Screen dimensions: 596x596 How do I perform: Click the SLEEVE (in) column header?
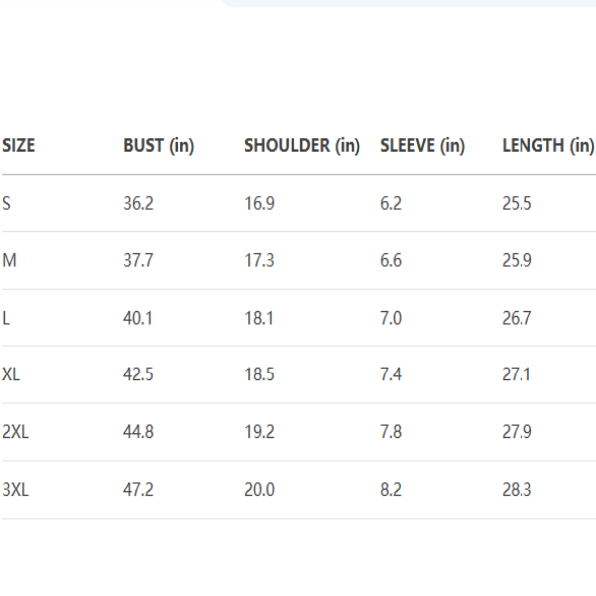pyautogui.click(x=422, y=146)
